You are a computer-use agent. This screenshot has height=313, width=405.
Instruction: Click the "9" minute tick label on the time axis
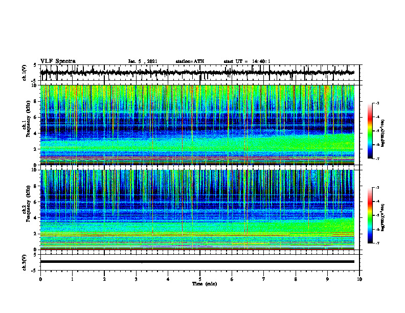[x=327, y=279]
